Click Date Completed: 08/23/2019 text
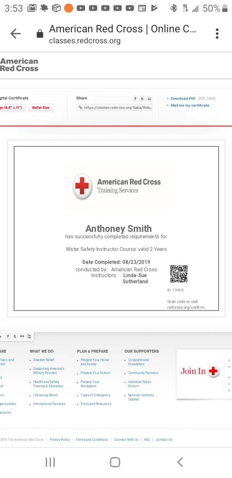The image size is (232, 478). click(116, 262)
